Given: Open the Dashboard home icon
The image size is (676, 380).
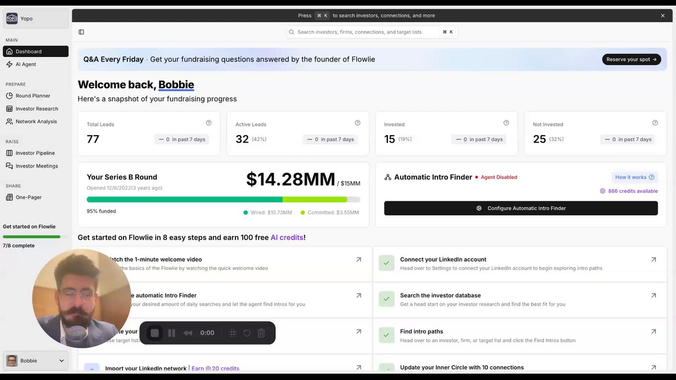Looking at the screenshot, I should 10,51.
